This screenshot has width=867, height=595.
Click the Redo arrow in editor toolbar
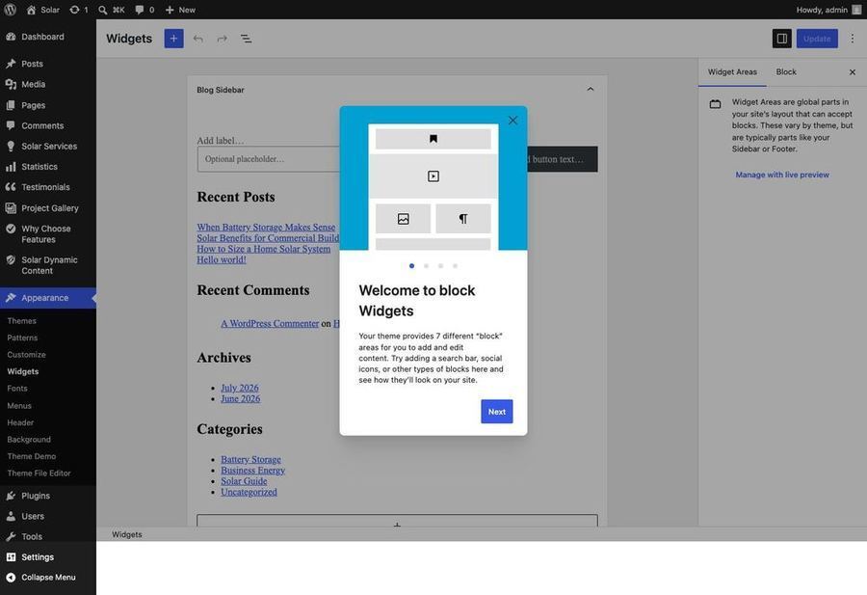222,39
